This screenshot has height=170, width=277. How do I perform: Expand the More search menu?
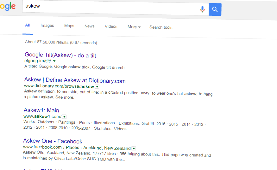coord(134,27)
